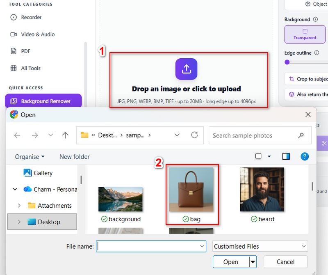Expand the Attachments folder in the tree
Viewport: 328px width, 275px height.
click(19, 206)
